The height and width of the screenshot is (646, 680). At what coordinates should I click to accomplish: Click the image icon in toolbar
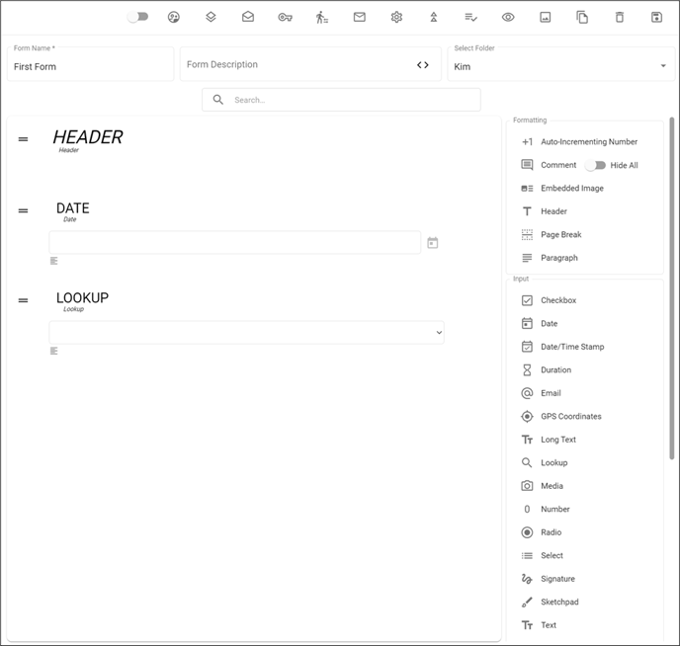pos(546,17)
